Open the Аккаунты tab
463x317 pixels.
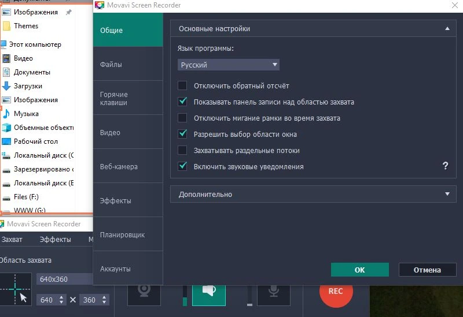(128, 268)
